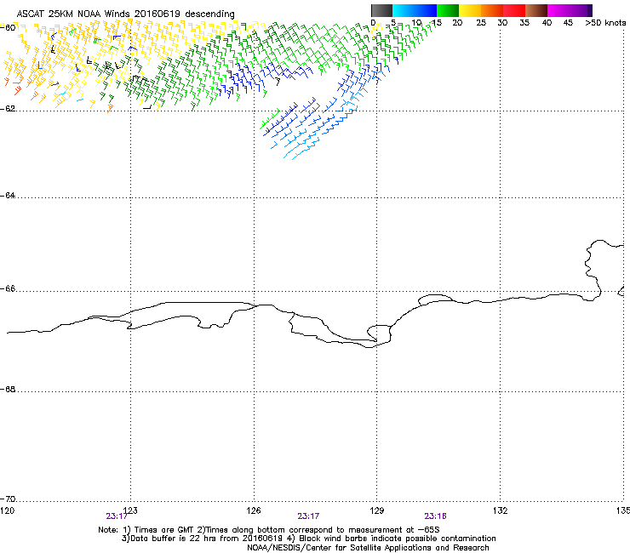630x553 pixels.
Task: Select the '20' label under the color bar
Action: point(457,23)
